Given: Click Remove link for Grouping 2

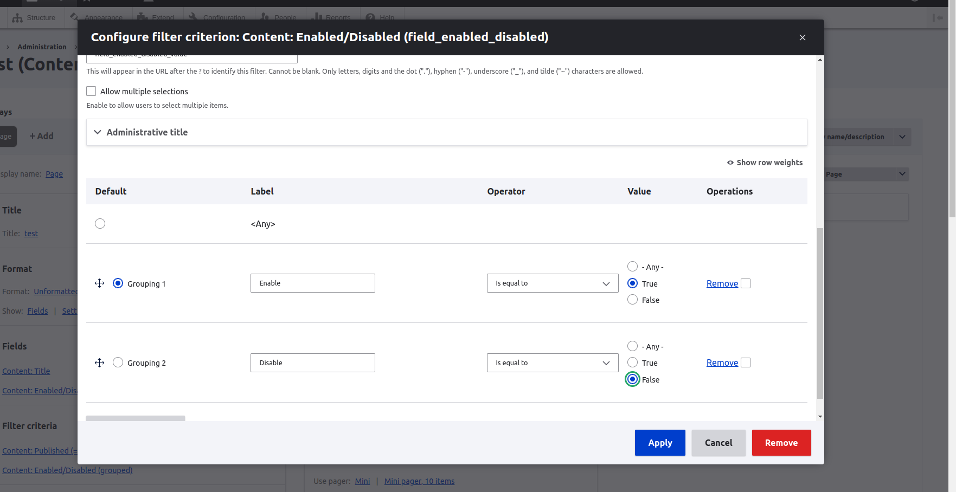Looking at the screenshot, I should pyautogui.click(x=722, y=362).
